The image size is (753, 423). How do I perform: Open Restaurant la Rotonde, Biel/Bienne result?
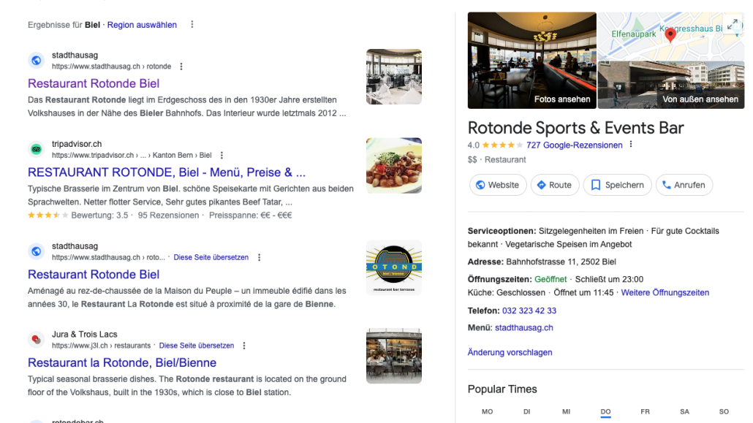pos(122,363)
